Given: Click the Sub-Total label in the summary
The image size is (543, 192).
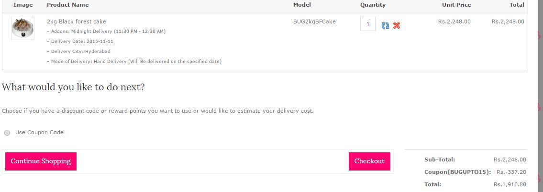Looking at the screenshot, I should pos(440,160).
